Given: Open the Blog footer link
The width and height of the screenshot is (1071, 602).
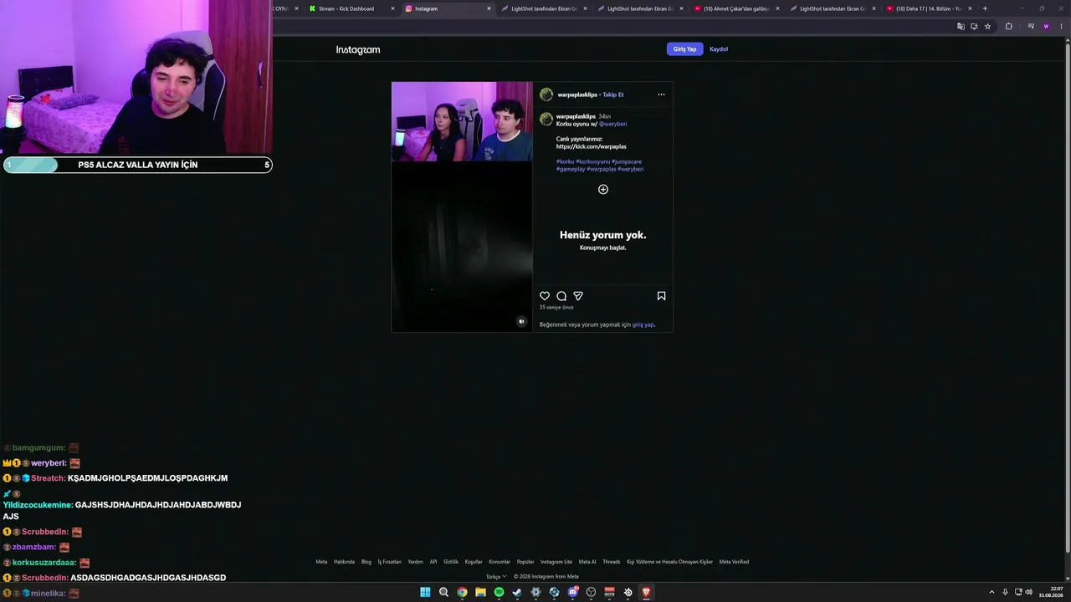Looking at the screenshot, I should [366, 562].
